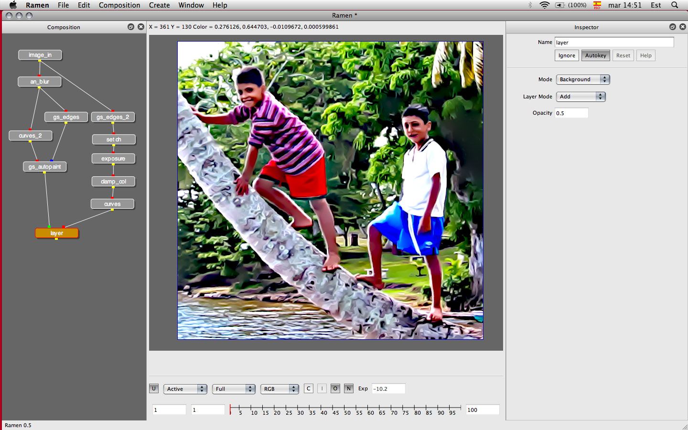Open Spotlight search in the menu bar
This screenshot has height=430, width=688.
[675, 5]
